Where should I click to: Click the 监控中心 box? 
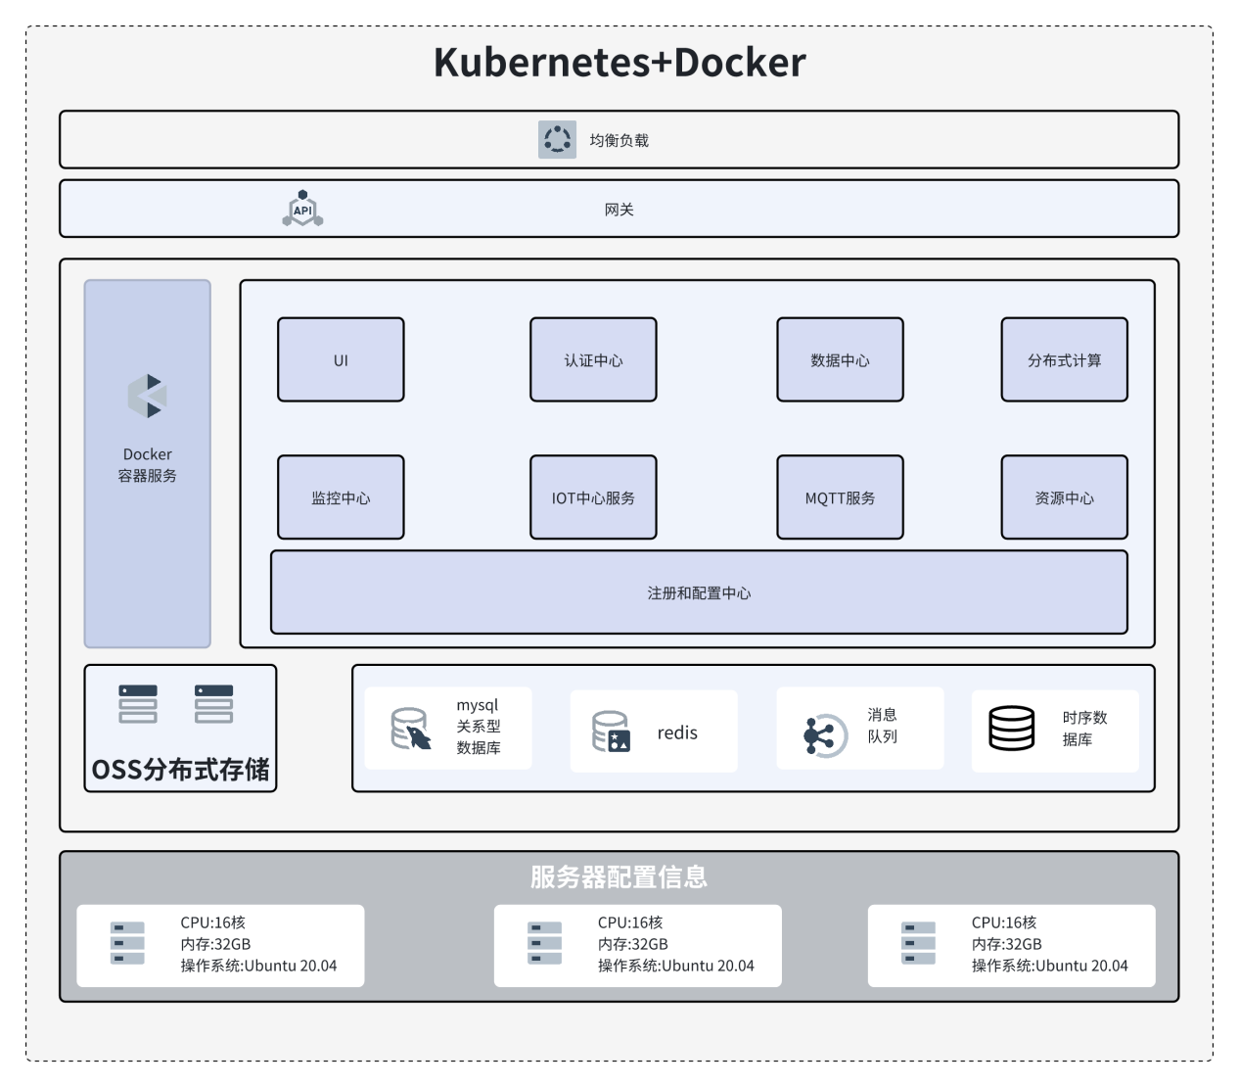coord(341,497)
